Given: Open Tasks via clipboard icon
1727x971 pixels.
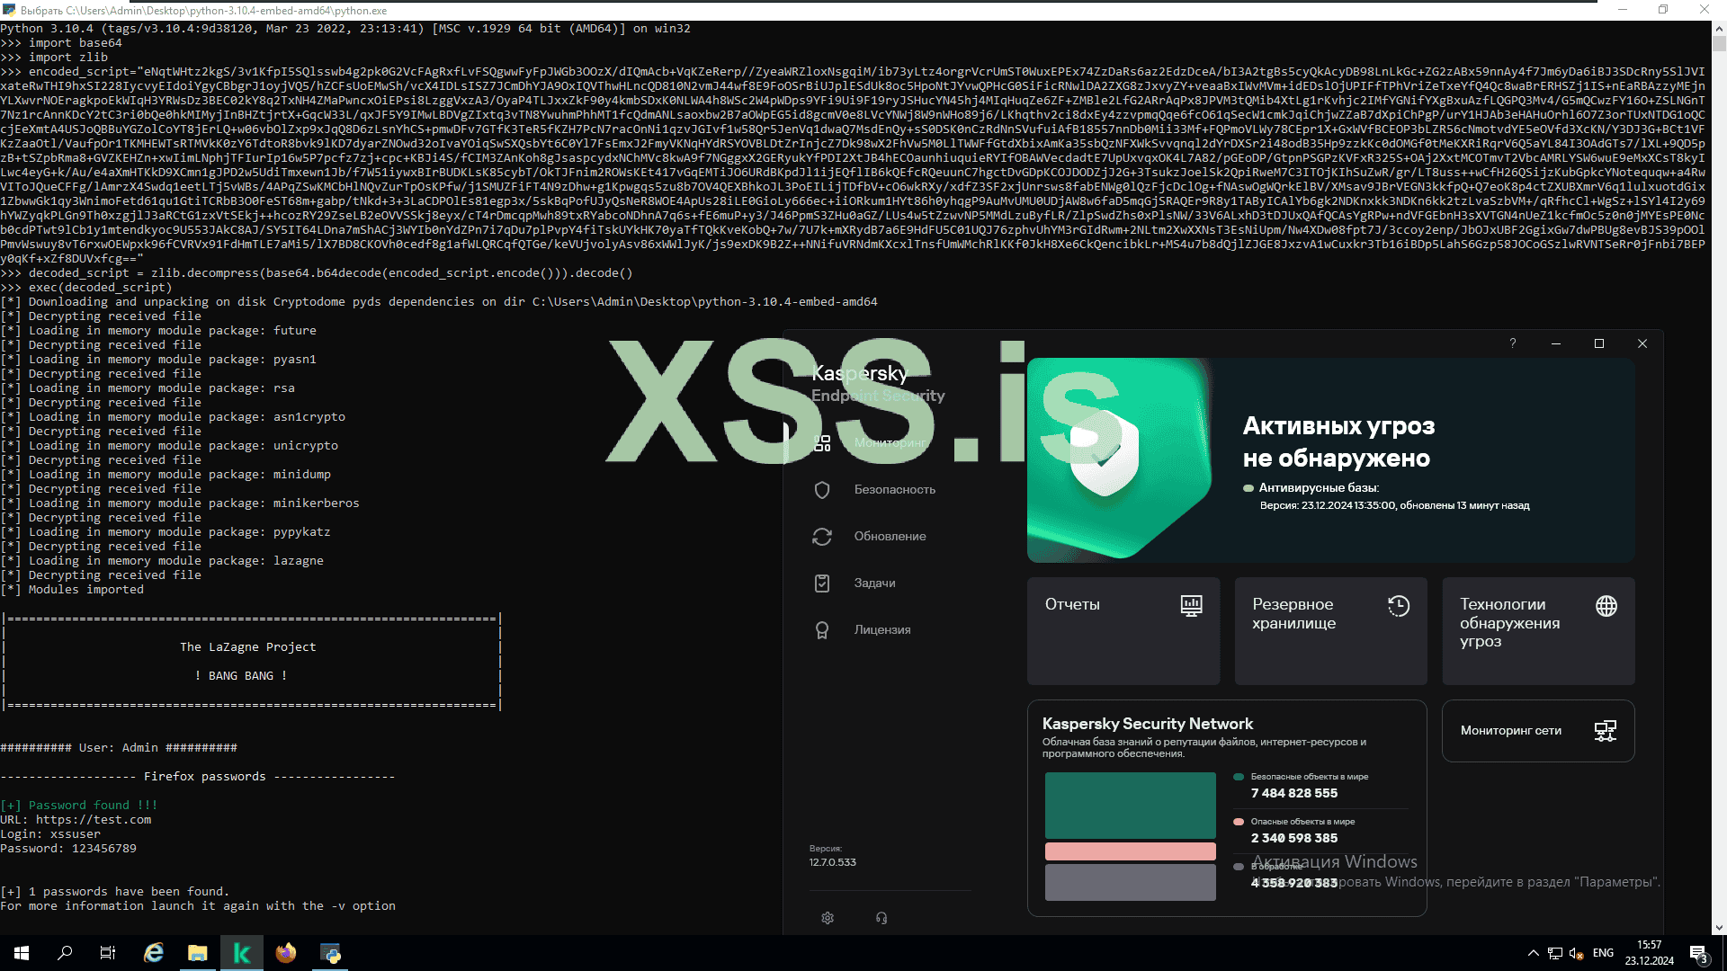Looking at the screenshot, I should click(x=821, y=583).
